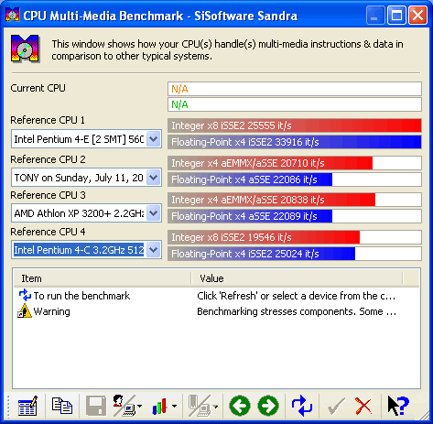This screenshot has height=424, width=433.
Task: Click the 'Click Refresh or select a device' value
Action: pos(296,296)
